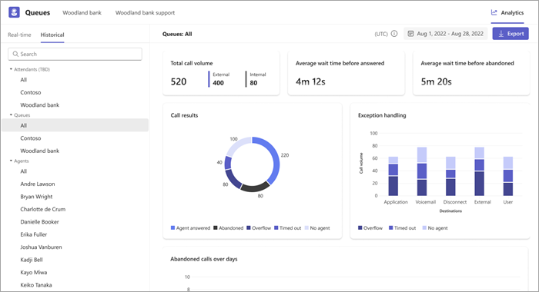The width and height of the screenshot is (539, 292).
Task: Select the Historical tab
Action: (52, 35)
